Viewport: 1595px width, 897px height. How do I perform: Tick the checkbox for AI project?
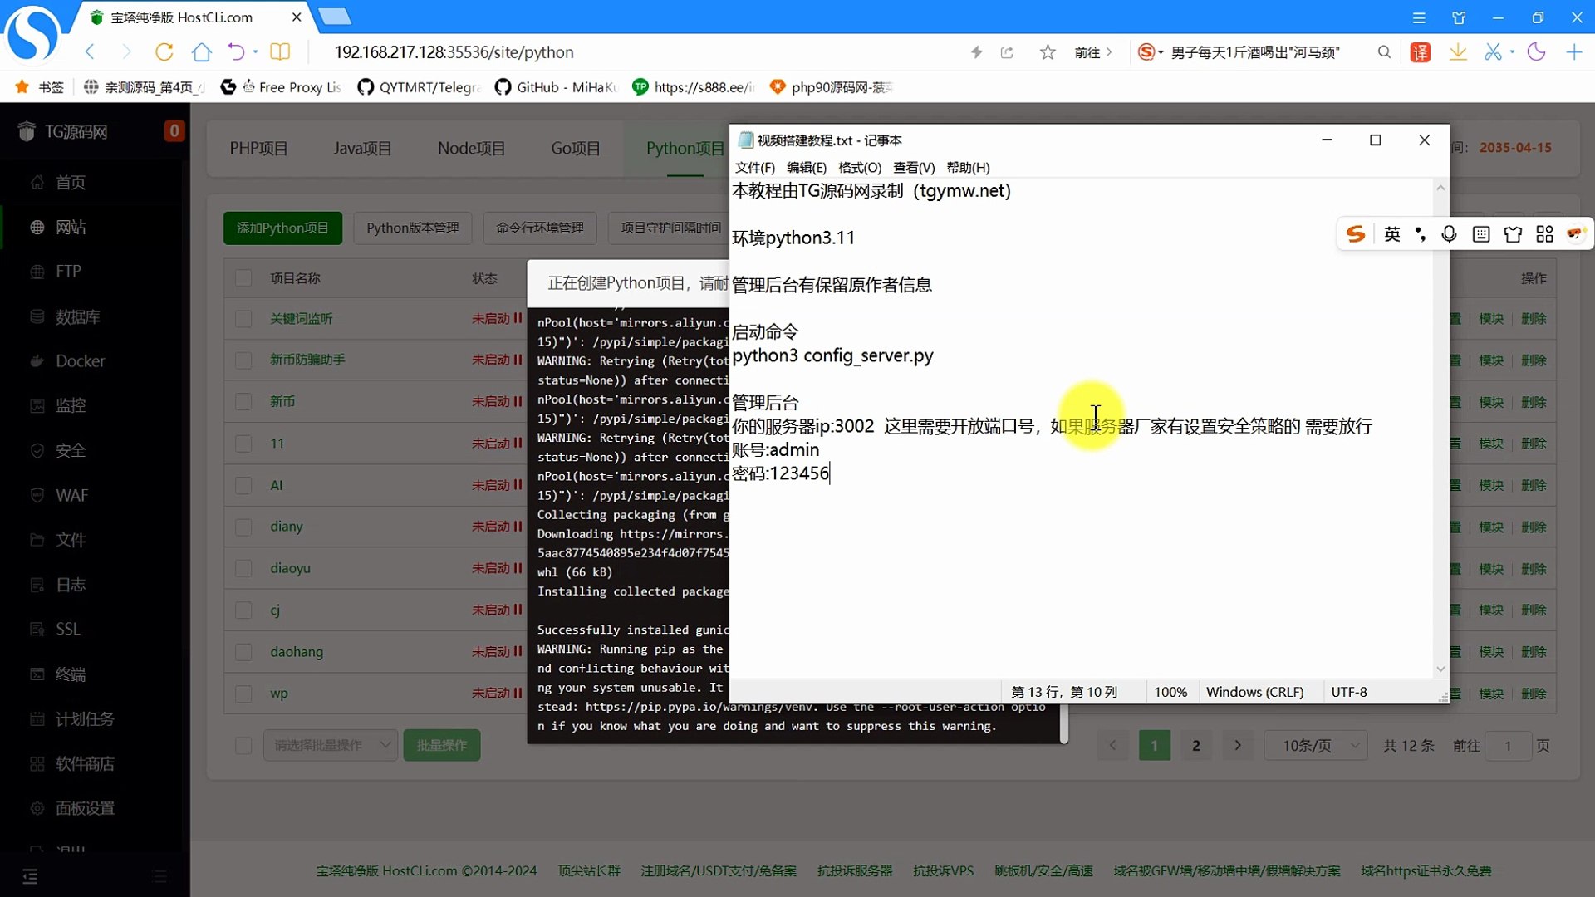tap(243, 485)
